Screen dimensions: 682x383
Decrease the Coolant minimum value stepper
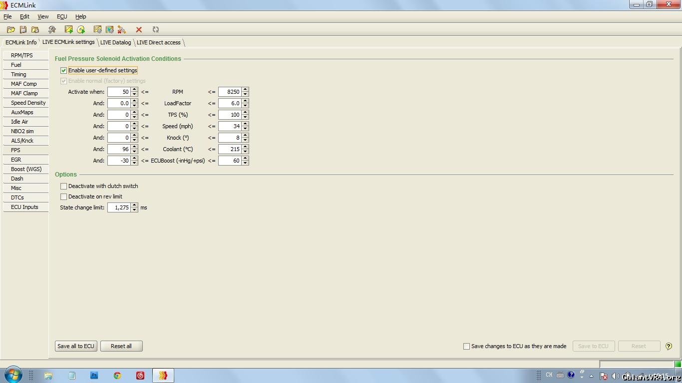tap(134, 152)
